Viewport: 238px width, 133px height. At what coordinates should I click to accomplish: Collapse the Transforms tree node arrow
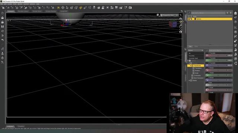coord(190,66)
